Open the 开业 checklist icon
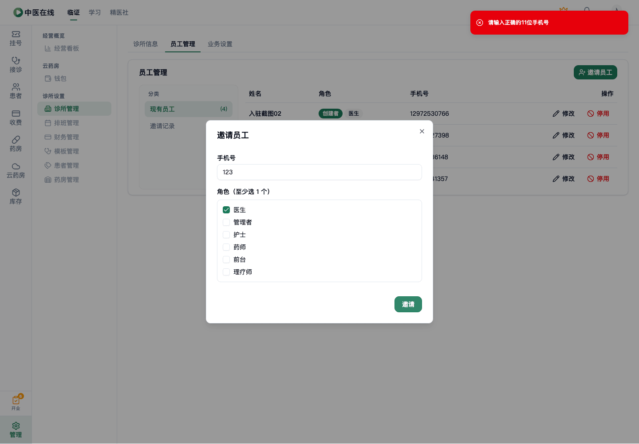Image resolution: width=639 pixels, height=444 pixels. coord(16,403)
